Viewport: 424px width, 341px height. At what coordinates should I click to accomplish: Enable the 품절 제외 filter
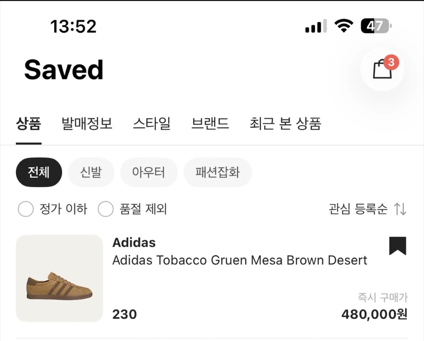click(x=106, y=209)
